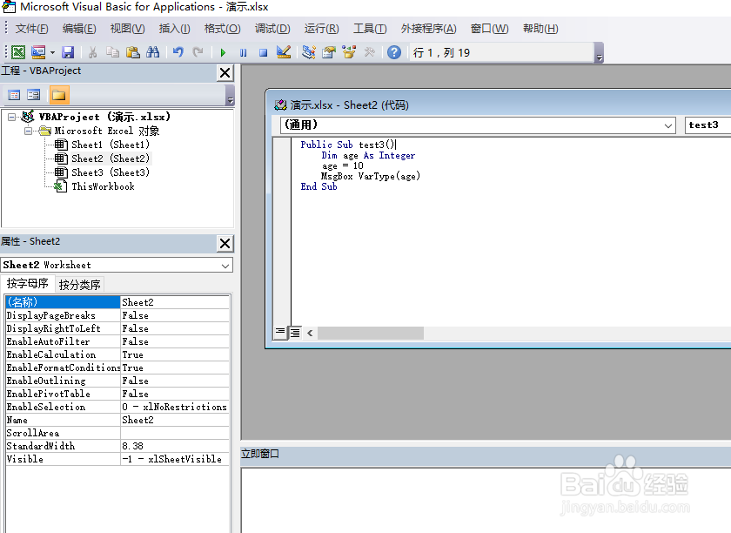This screenshot has width=731, height=533.
Task: Open the 插入(I) menu
Action: (x=174, y=29)
